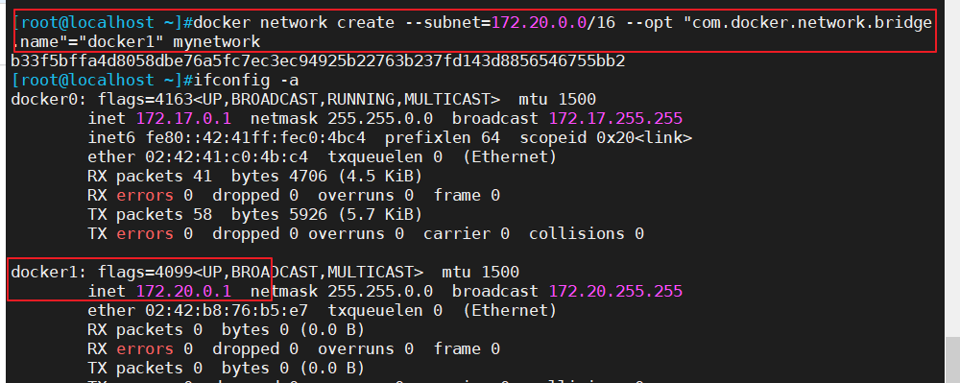
Task: Click 'prefixlen 64' text
Action: 443,137
